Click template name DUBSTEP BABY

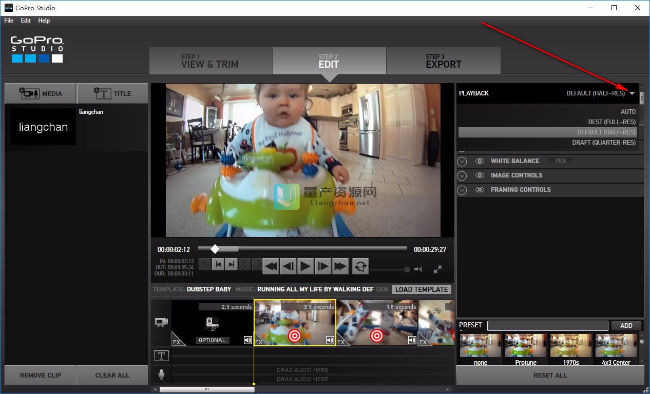tap(209, 289)
